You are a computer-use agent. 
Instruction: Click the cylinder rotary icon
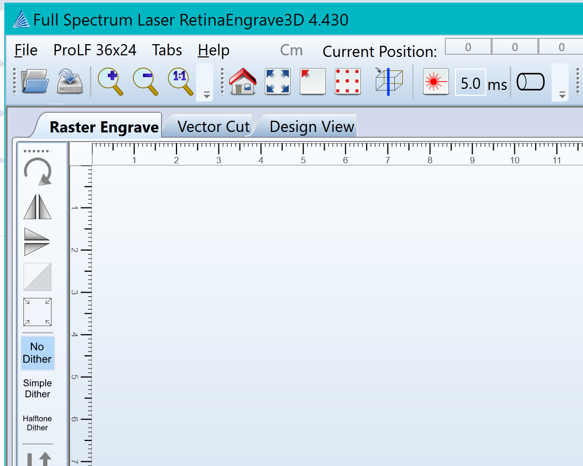click(530, 81)
